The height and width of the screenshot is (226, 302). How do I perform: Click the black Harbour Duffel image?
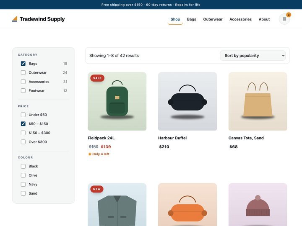[x=187, y=101]
